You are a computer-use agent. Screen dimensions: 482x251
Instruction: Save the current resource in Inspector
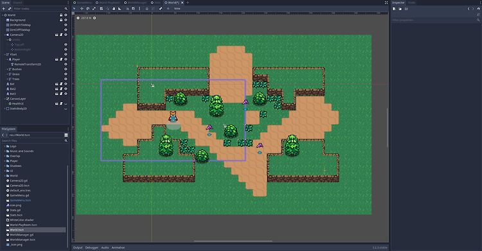point(406,8)
